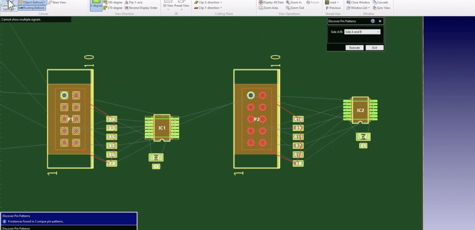The height and width of the screenshot is (230, 475).
Task: Select resistor R9
Action: 298,128
